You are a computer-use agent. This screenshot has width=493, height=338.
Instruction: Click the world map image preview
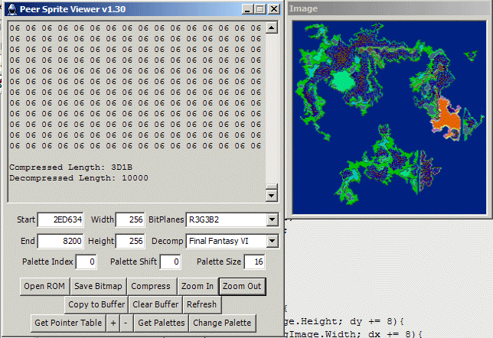(389, 118)
